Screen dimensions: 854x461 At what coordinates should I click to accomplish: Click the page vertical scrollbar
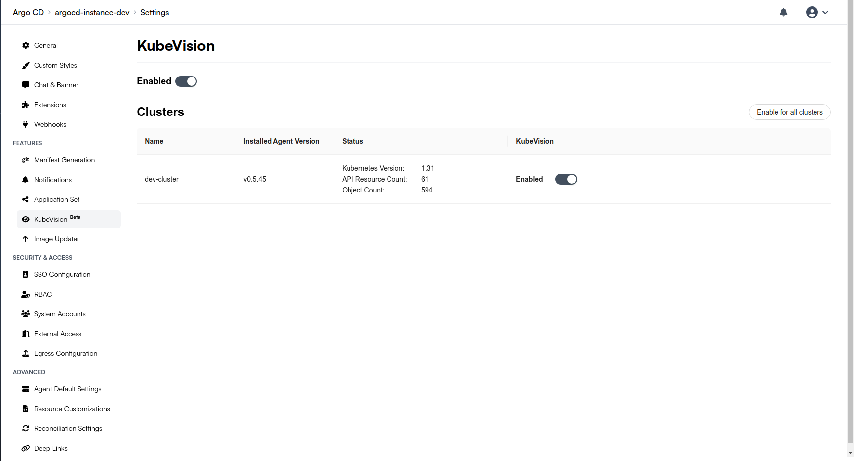pyautogui.click(x=850, y=222)
